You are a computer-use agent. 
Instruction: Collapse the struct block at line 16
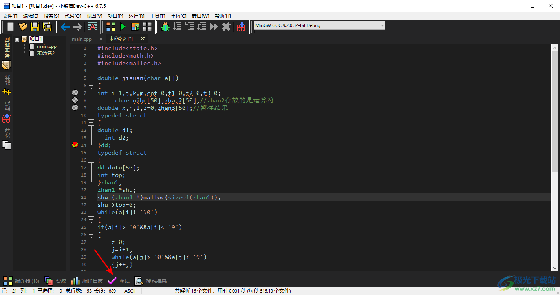point(91,160)
